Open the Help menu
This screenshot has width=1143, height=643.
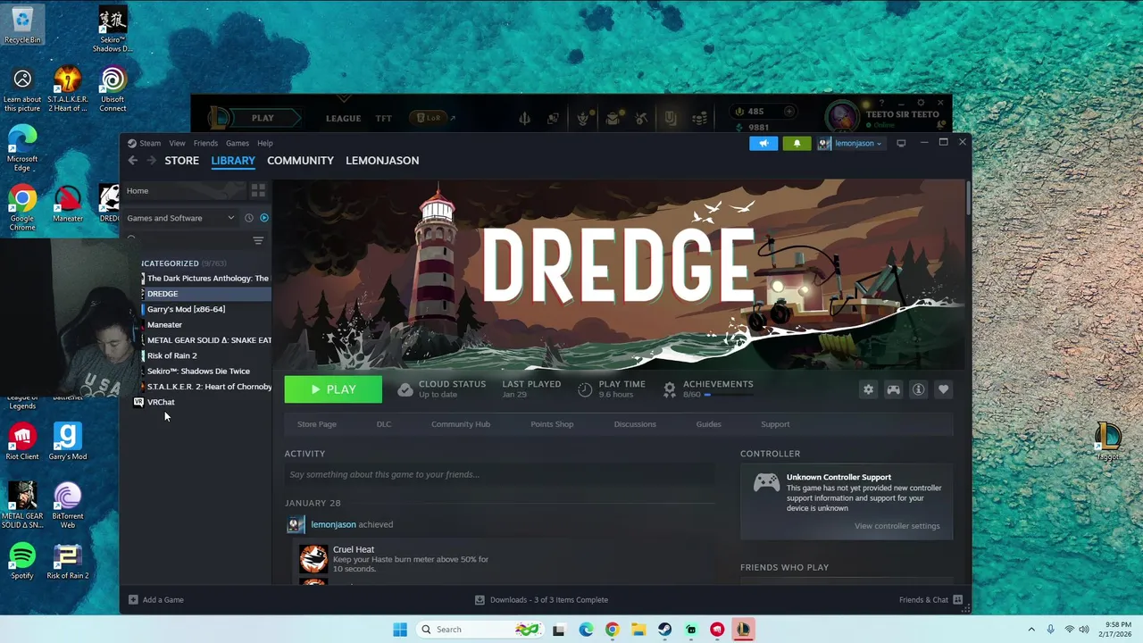(x=265, y=143)
